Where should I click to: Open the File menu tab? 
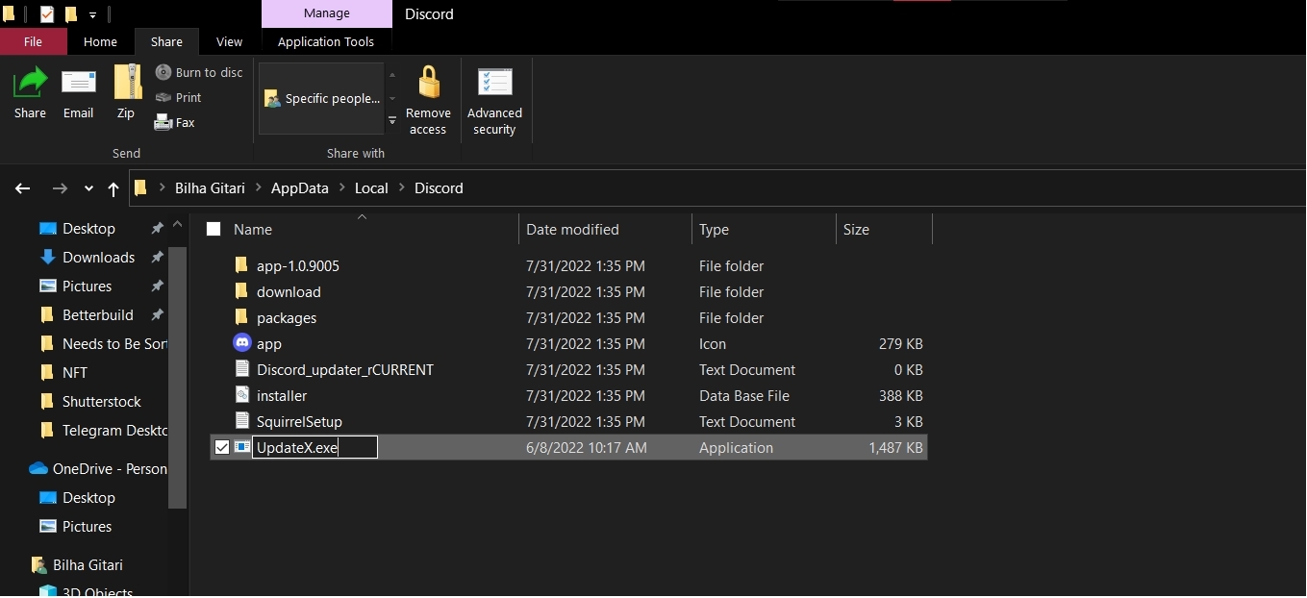(33, 41)
